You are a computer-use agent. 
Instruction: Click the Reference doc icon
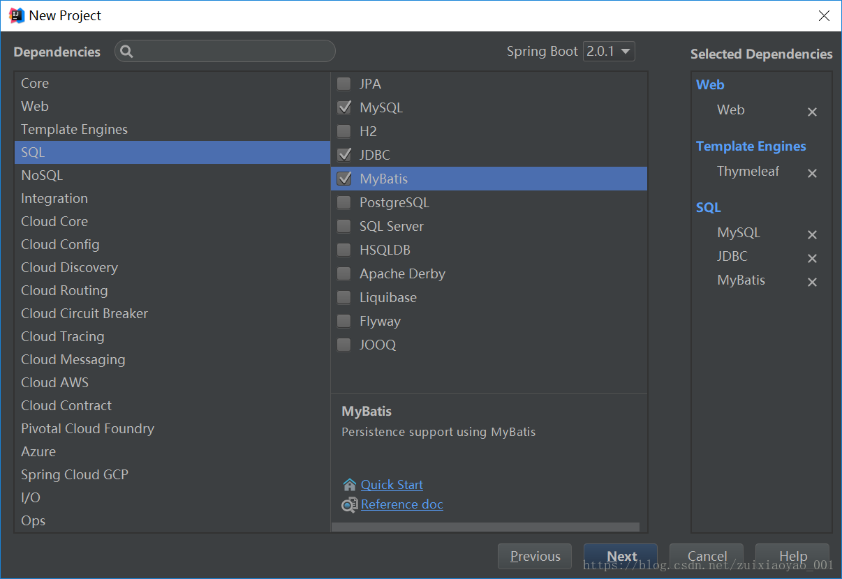pyautogui.click(x=350, y=504)
